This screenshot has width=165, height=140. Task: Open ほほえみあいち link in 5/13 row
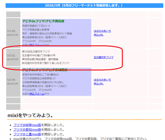coord(102,31)
